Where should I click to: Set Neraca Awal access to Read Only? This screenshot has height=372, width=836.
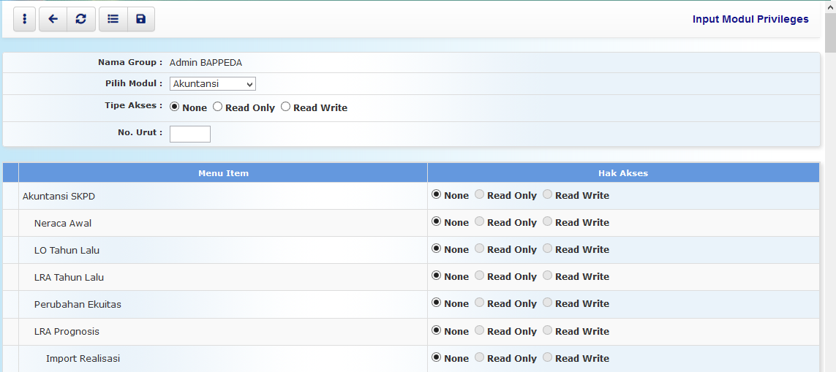pyautogui.click(x=480, y=221)
